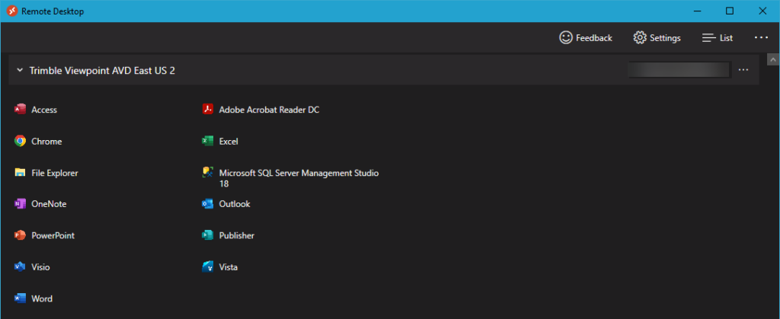
Task: Click the PowerPoint text label
Action: click(x=53, y=235)
